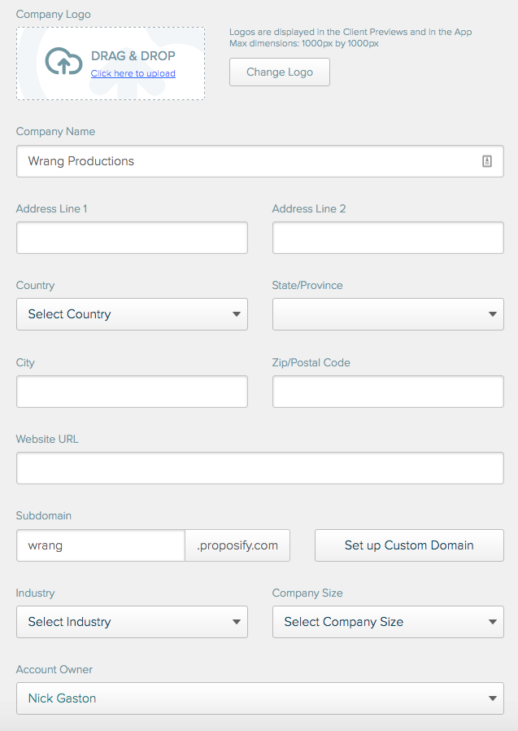Viewport: 518px width, 731px height.
Task: Click the State/Province dropdown arrow icon
Action: pos(493,314)
